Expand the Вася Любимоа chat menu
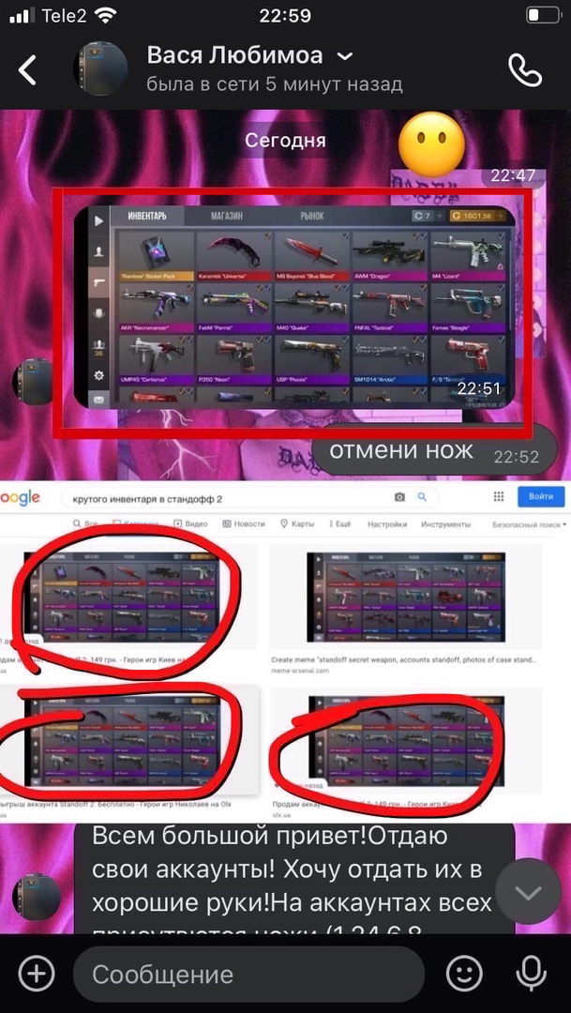571x1013 pixels. click(346, 57)
